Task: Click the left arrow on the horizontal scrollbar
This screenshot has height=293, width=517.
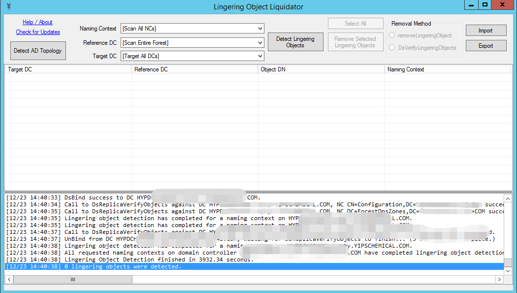Action: (8, 279)
